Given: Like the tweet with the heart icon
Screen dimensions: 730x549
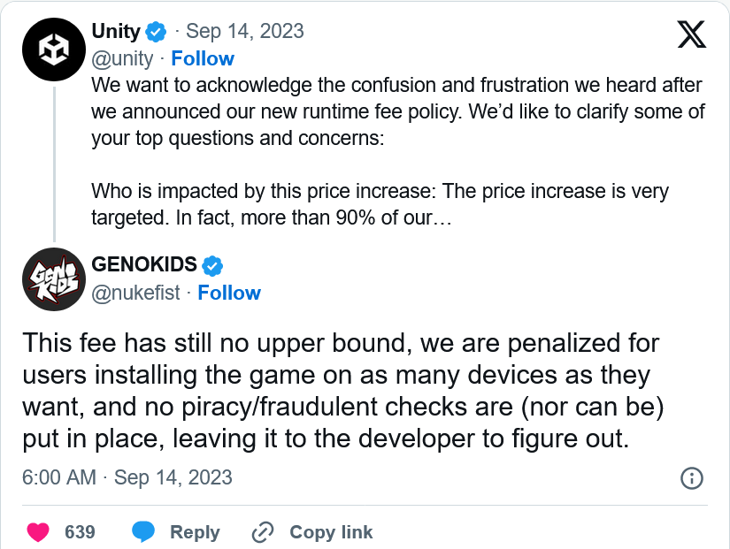Looking at the screenshot, I should (x=38, y=532).
